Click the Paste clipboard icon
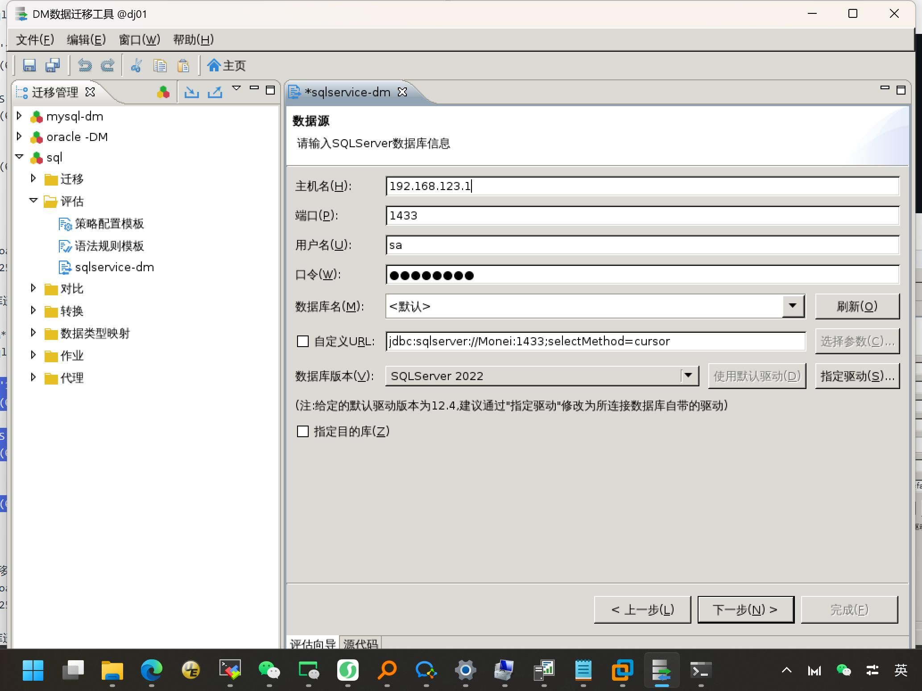This screenshot has height=691, width=922. point(183,66)
